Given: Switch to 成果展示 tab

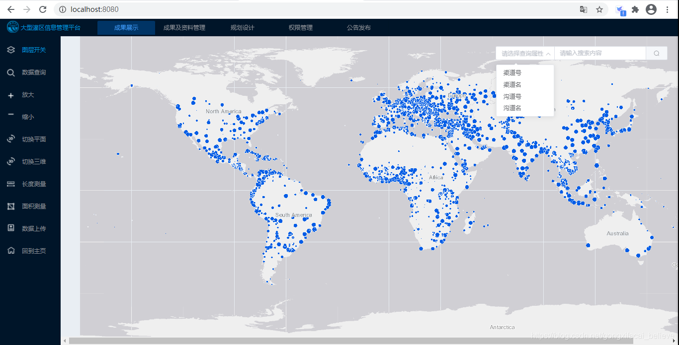Looking at the screenshot, I should 126,28.
